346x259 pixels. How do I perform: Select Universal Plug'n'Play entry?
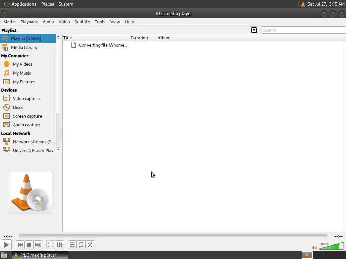28,150
